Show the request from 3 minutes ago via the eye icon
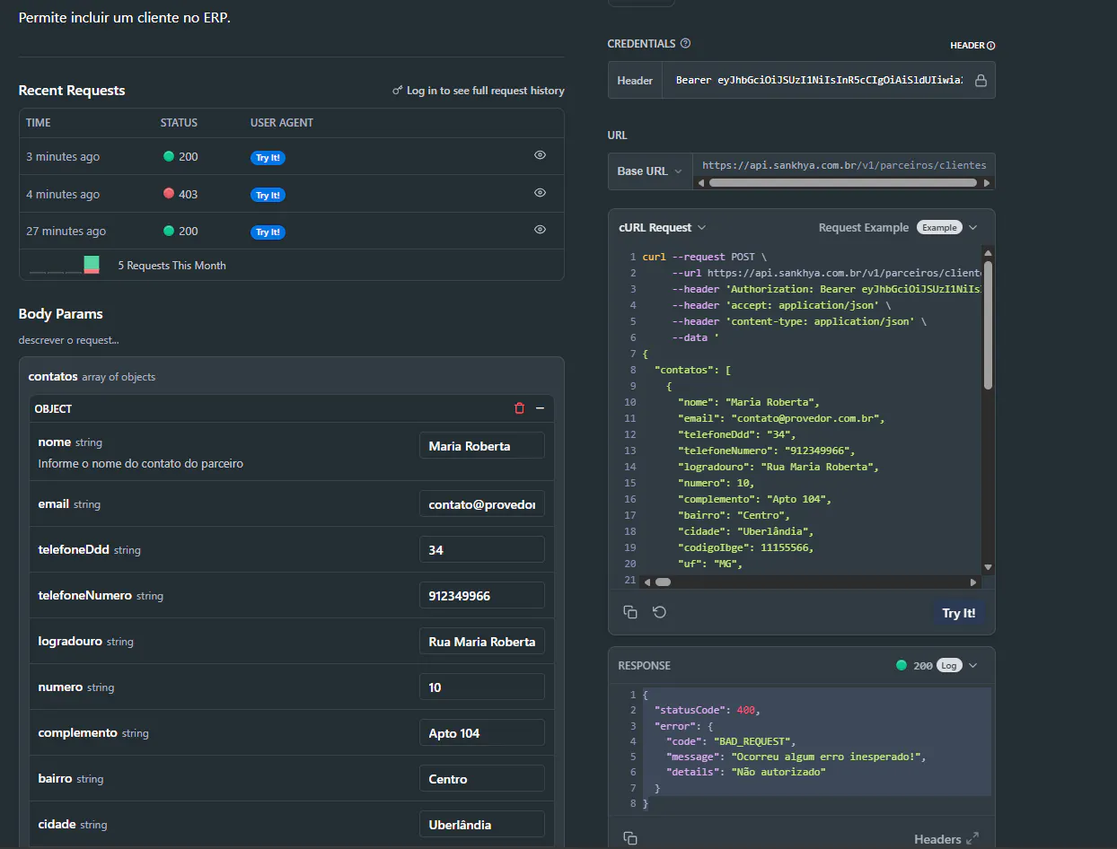 click(540, 155)
